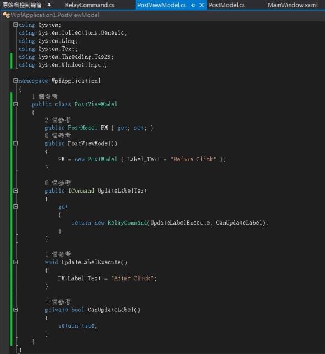Collapse the PostViewModel class outline
325x354 pixels.
click(16, 104)
